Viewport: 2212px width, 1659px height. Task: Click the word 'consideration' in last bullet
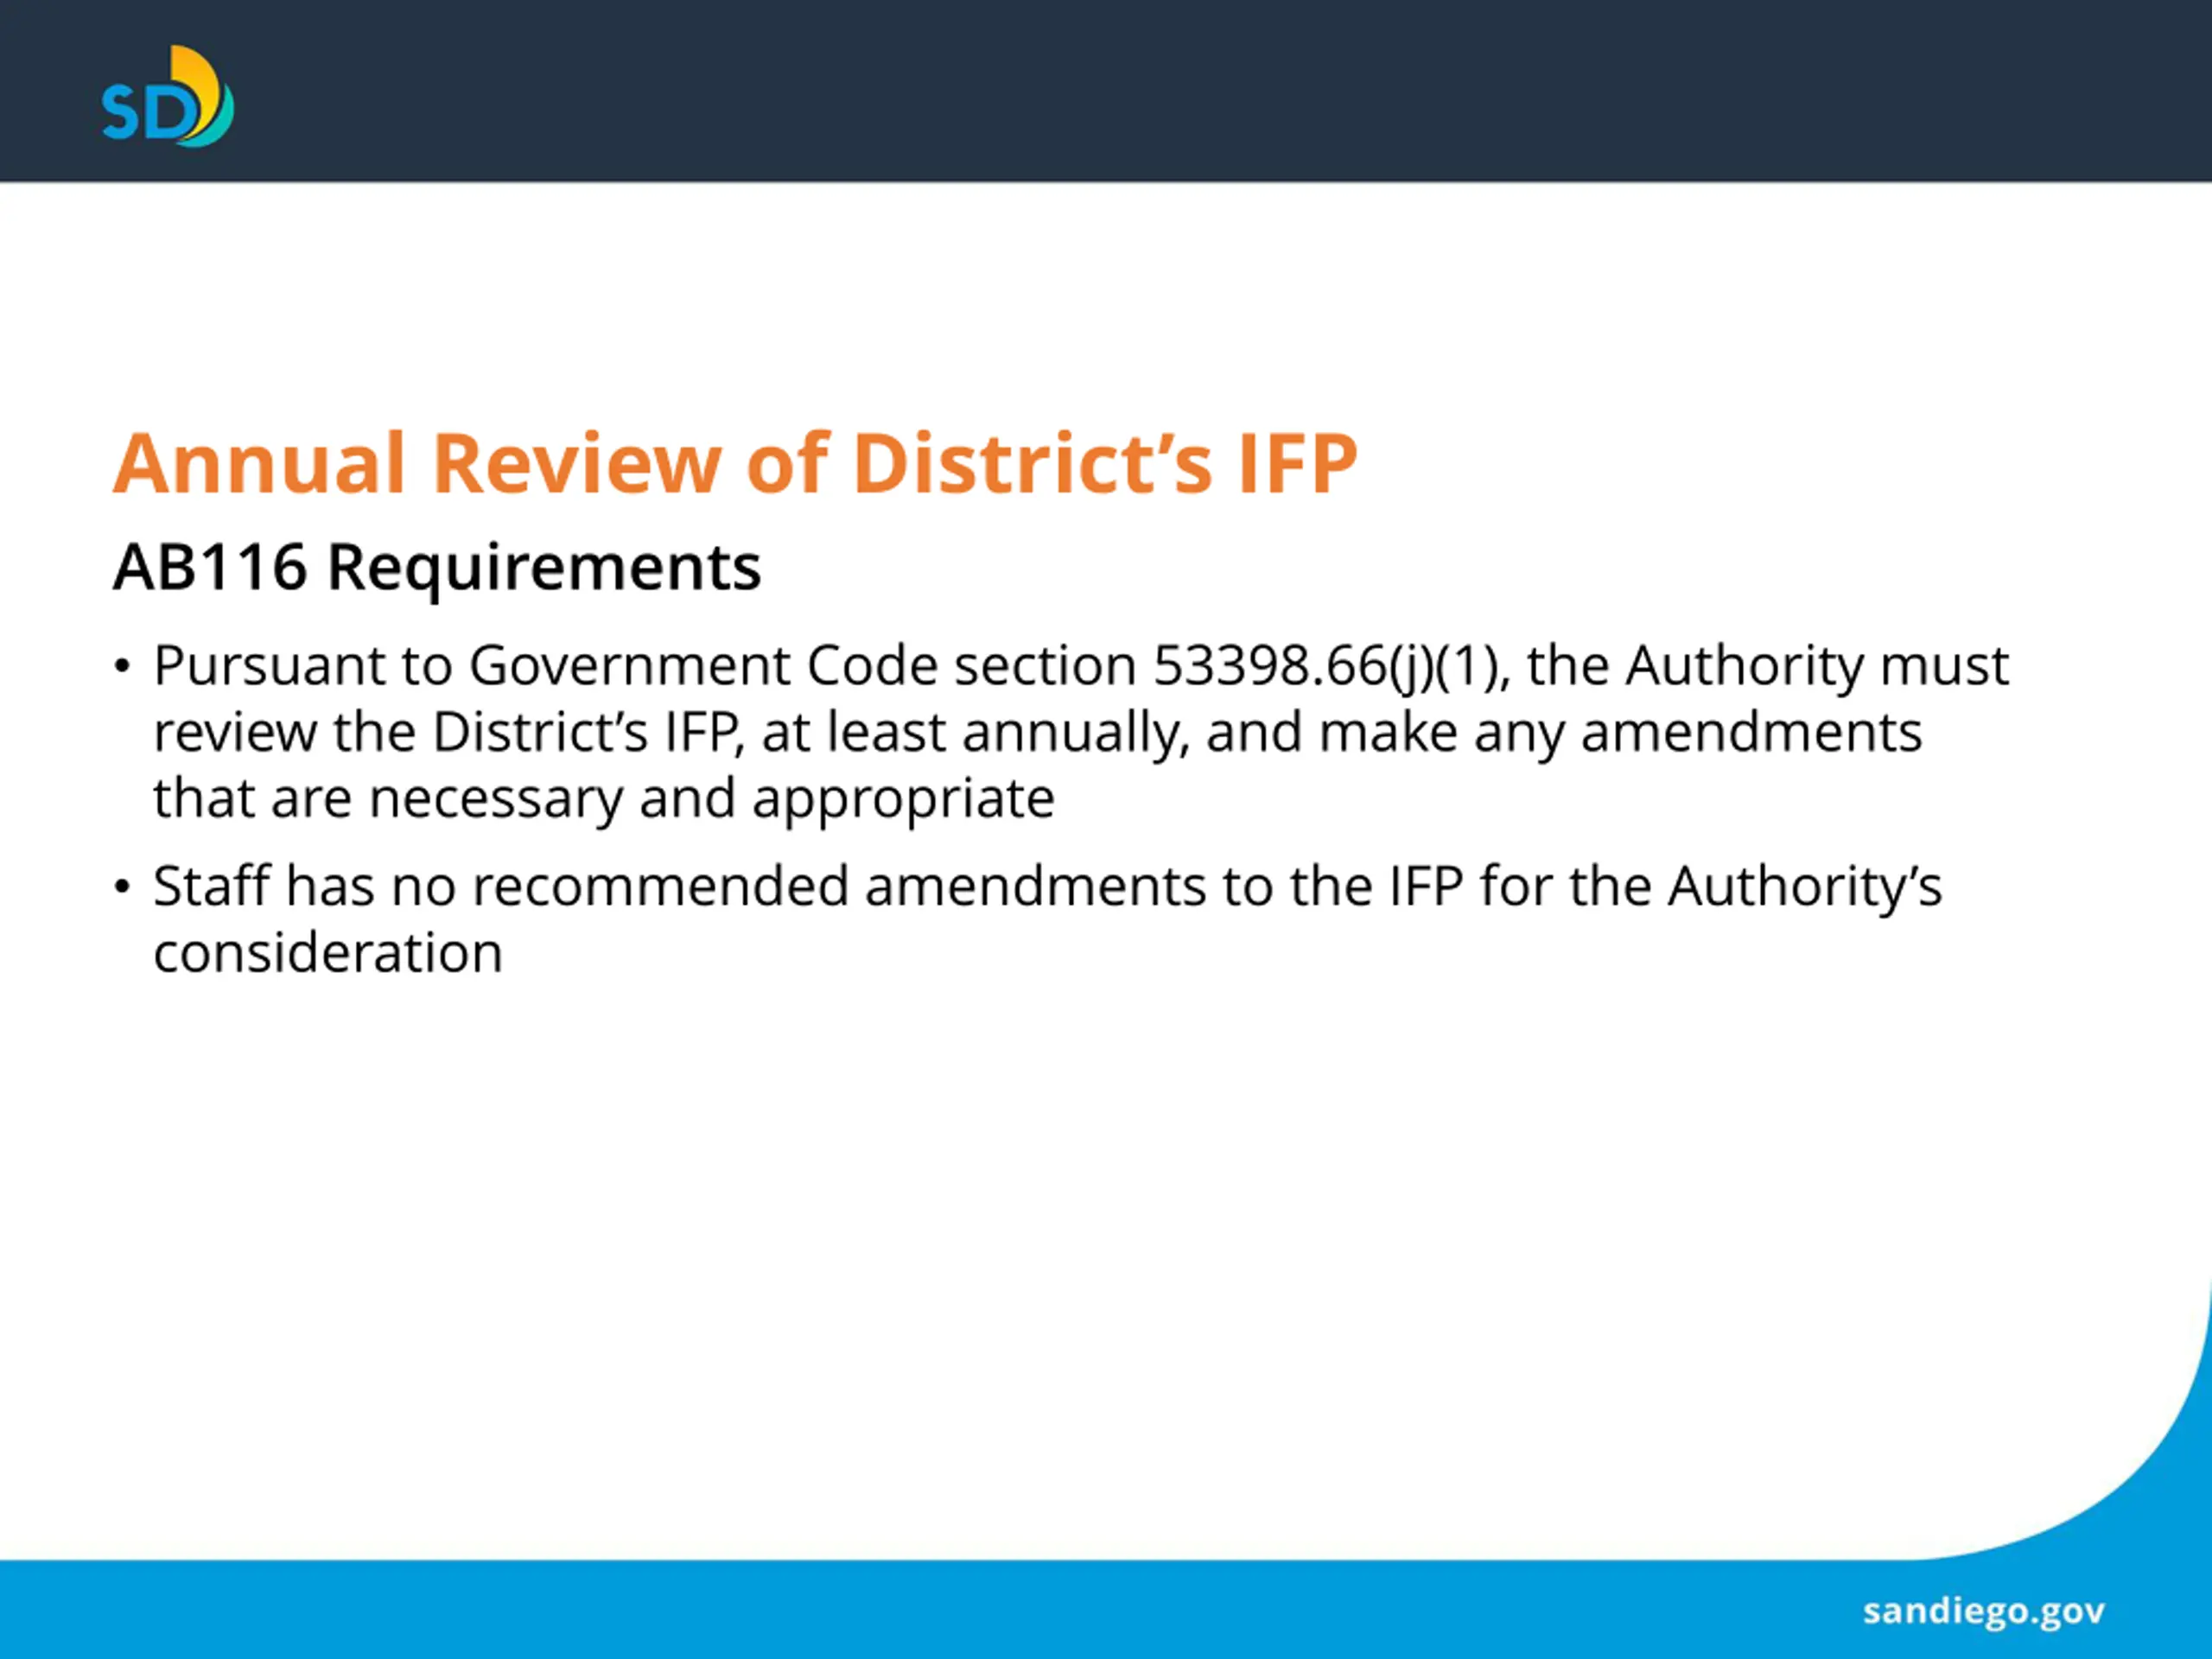[328, 953]
